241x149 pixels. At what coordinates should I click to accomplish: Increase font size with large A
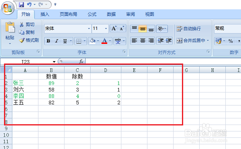tap(114, 28)
